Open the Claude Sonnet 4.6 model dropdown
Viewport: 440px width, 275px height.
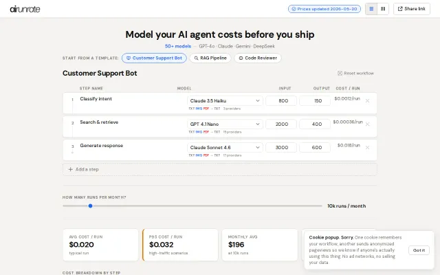[225, 147]
